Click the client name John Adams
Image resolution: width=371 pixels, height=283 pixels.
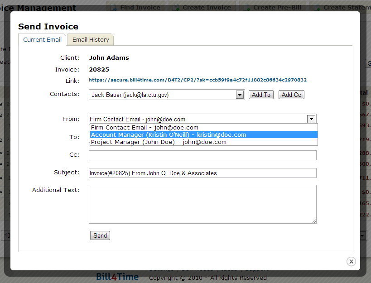109,58
